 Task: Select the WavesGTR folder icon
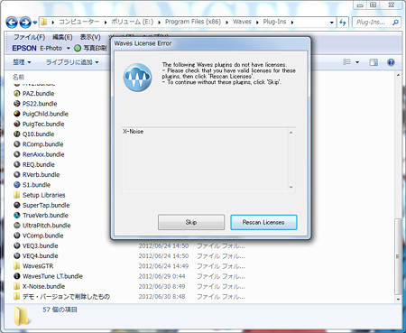pyautogui.click(x=17, y=266)
